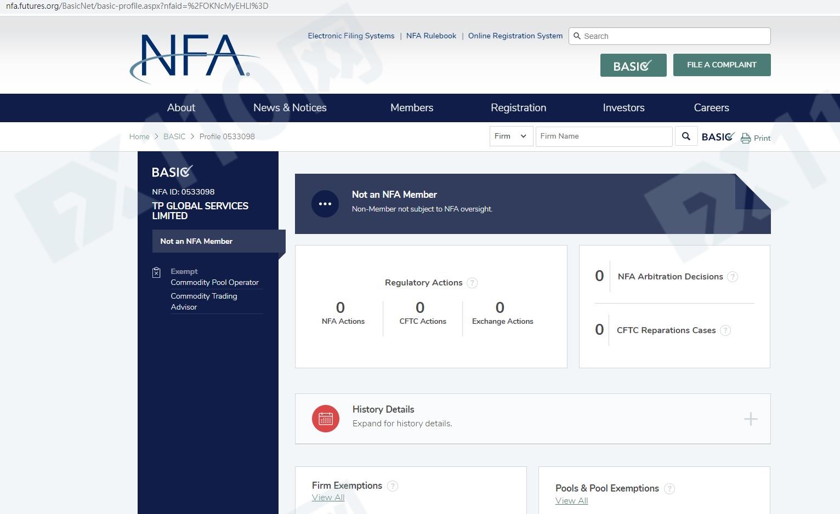Click the magnifier search button beside Firm Name
The image size is (840, 514).
click(x=686, y=136)
